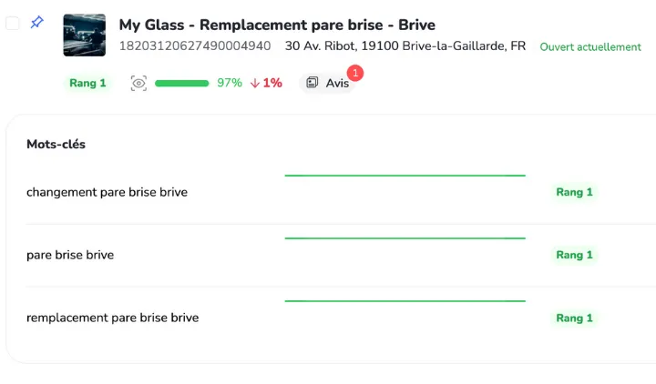The image size is (656, 384).
Task: Click the 30 Av. Ribot address
Action: (x=405, y=45)
